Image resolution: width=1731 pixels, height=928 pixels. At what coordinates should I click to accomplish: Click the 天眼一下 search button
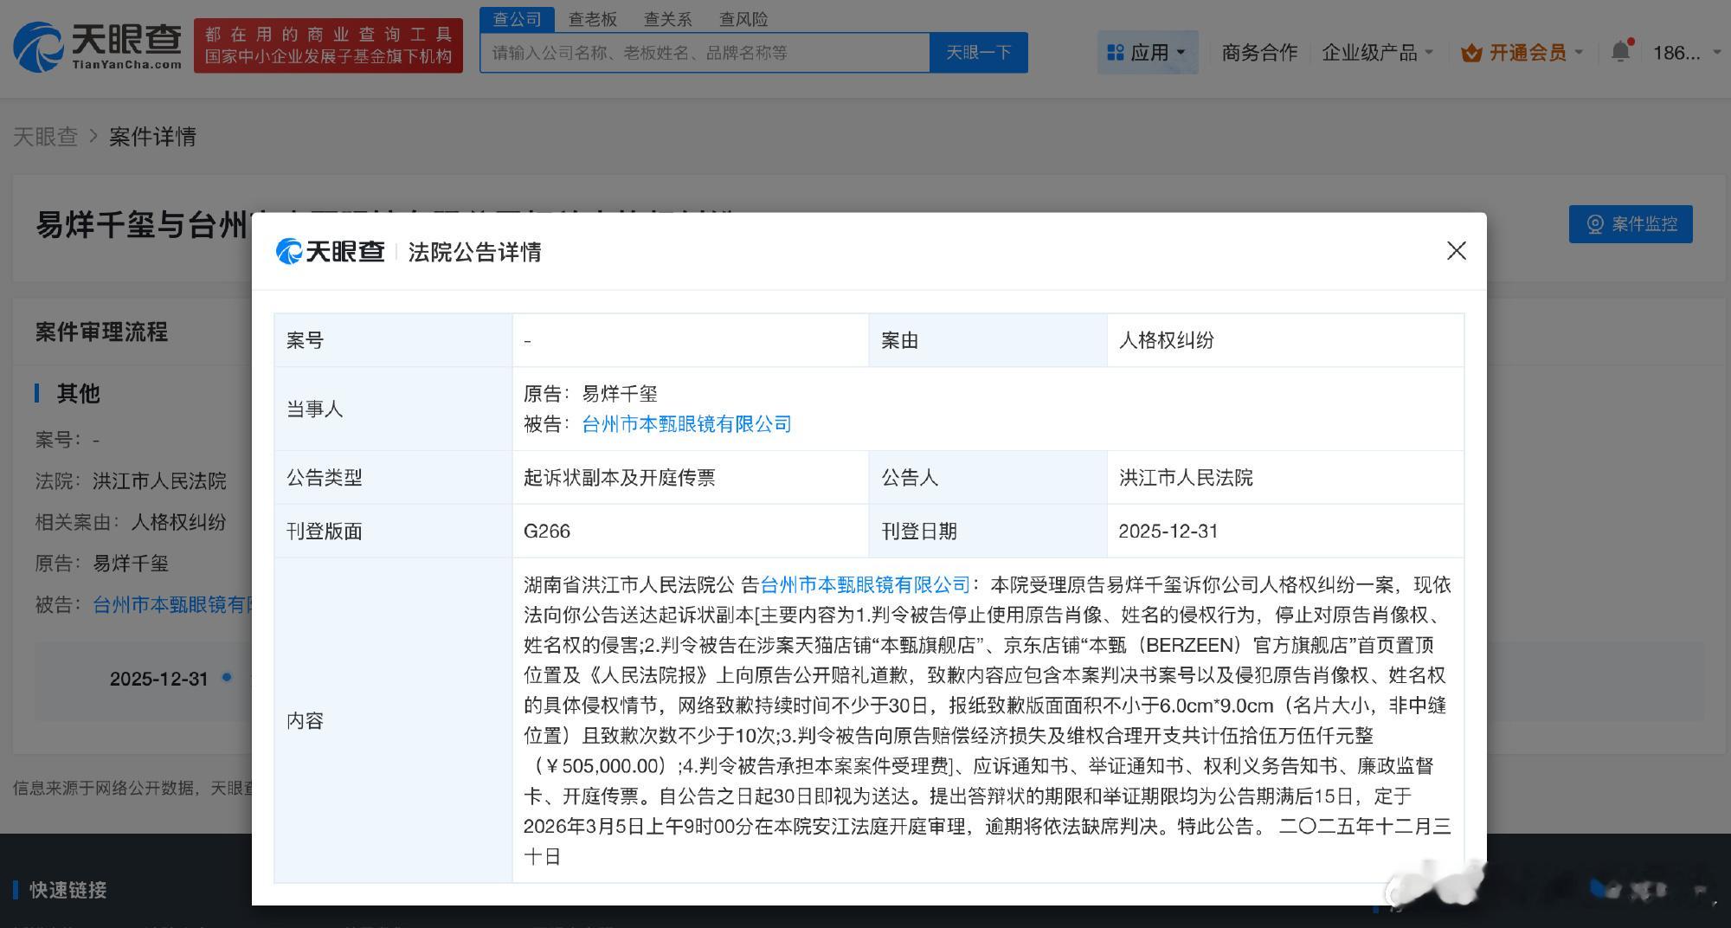click(x=979, y=52)
